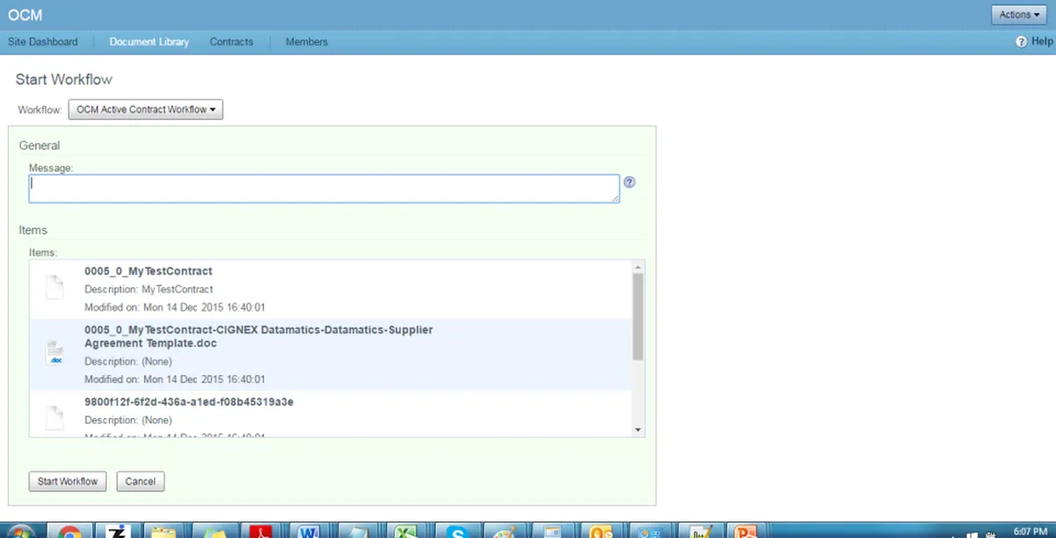Open Help via the question mark icon
Screen dimensions: 1056x538
[1022, 41]
